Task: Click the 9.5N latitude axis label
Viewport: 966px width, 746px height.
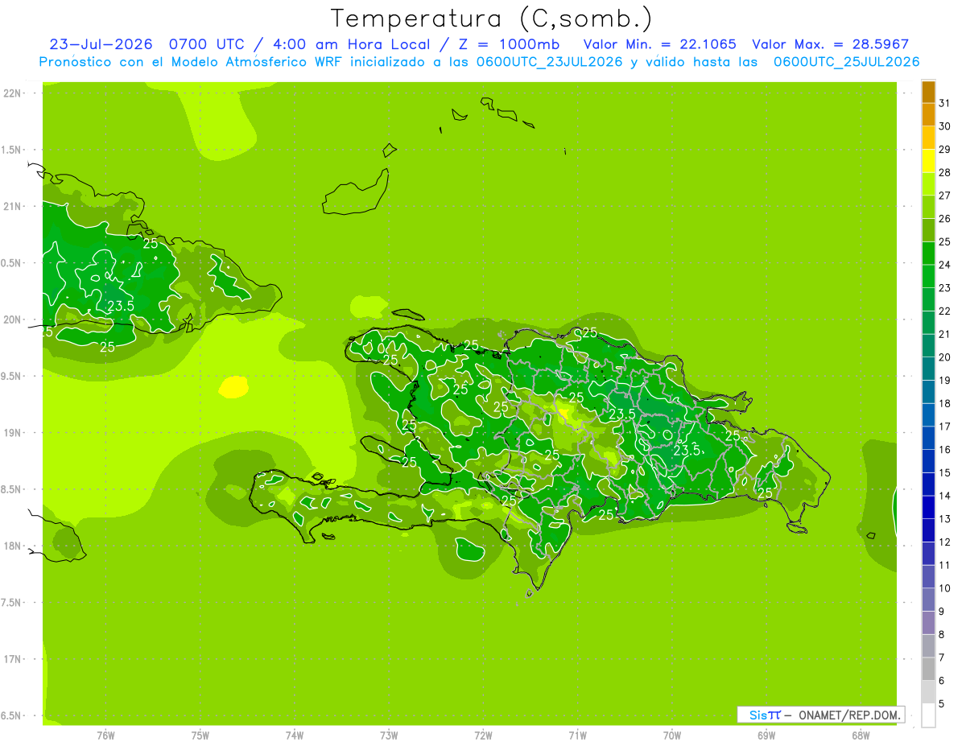Action: tap(10, 376)
